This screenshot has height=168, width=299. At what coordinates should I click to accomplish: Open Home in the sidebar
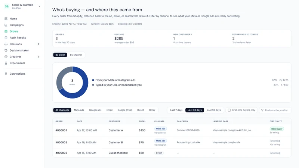[13, 19]
